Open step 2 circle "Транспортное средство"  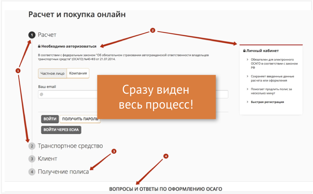(x=32, y=146)
